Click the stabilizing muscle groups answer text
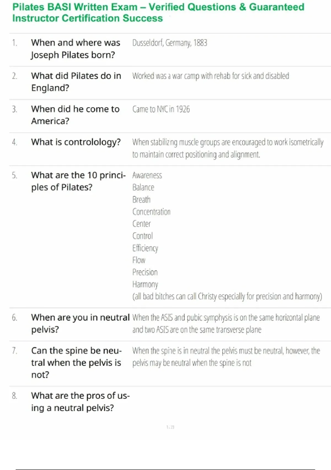This screenshot has width=331, height=470. click(x=228, y=148)
